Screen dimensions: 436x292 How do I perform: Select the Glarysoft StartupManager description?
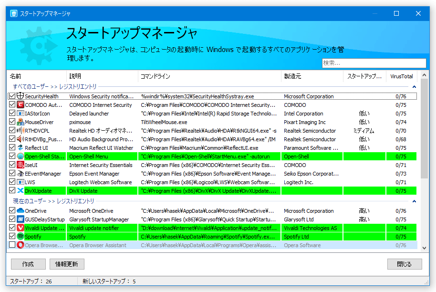click(99, 219)
